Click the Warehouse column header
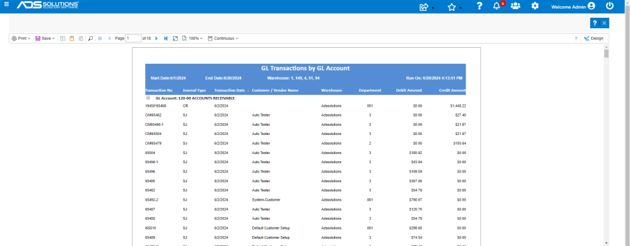Screen dimensions: 630x246 click(332, 91)
